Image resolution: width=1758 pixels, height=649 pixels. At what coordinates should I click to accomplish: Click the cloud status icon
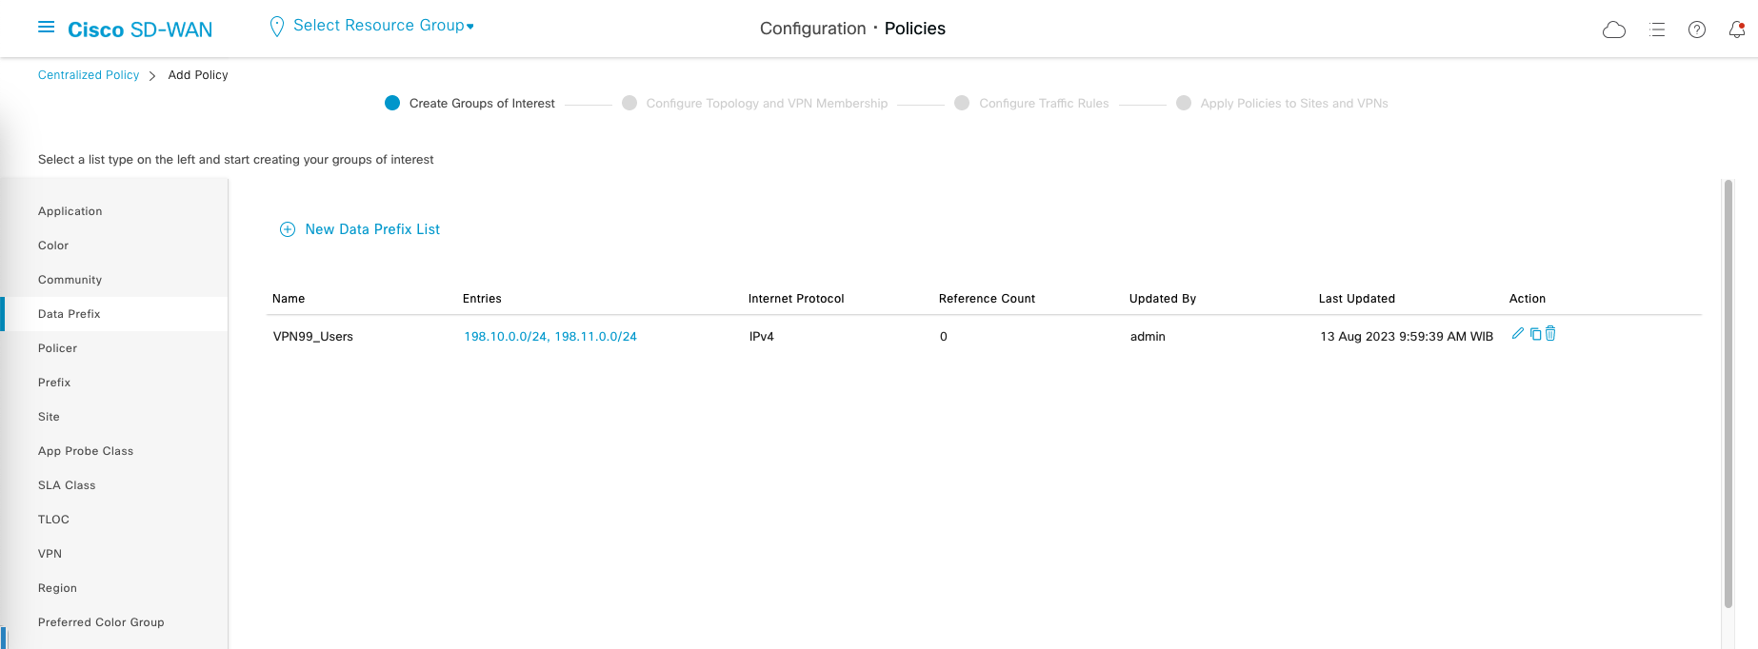point(1614,29)
